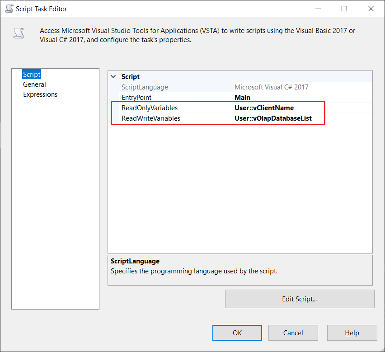Select the ScriptLanguage property row

point(145,87)
